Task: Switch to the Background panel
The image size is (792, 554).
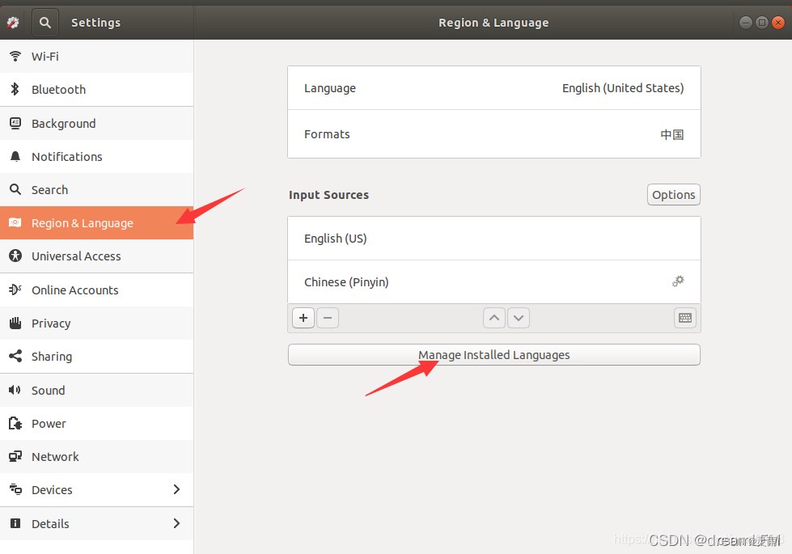Action: [x=96, y=123]
